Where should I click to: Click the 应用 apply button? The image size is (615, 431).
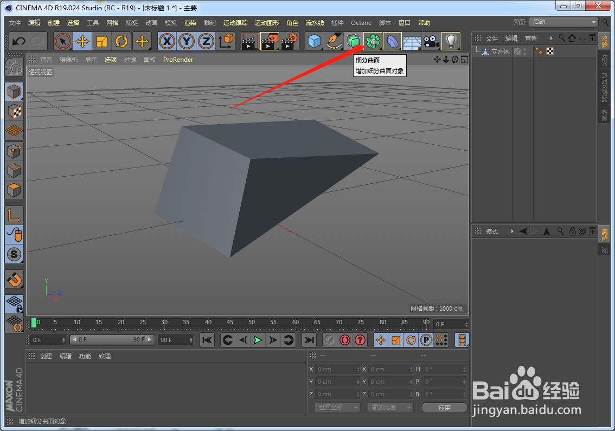coord(444,408)
